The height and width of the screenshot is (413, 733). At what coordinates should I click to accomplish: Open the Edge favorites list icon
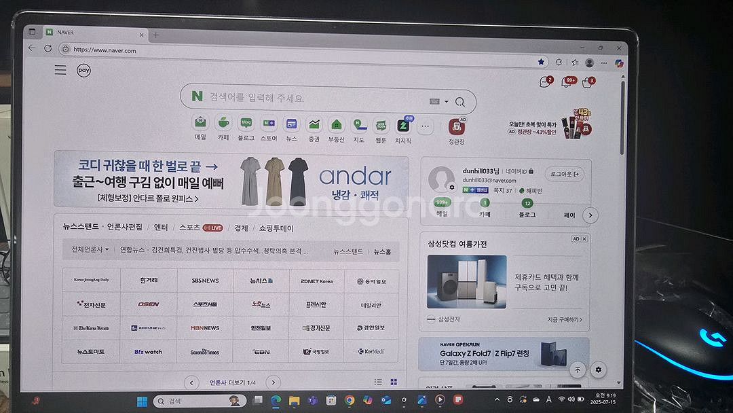pos(575,62)
